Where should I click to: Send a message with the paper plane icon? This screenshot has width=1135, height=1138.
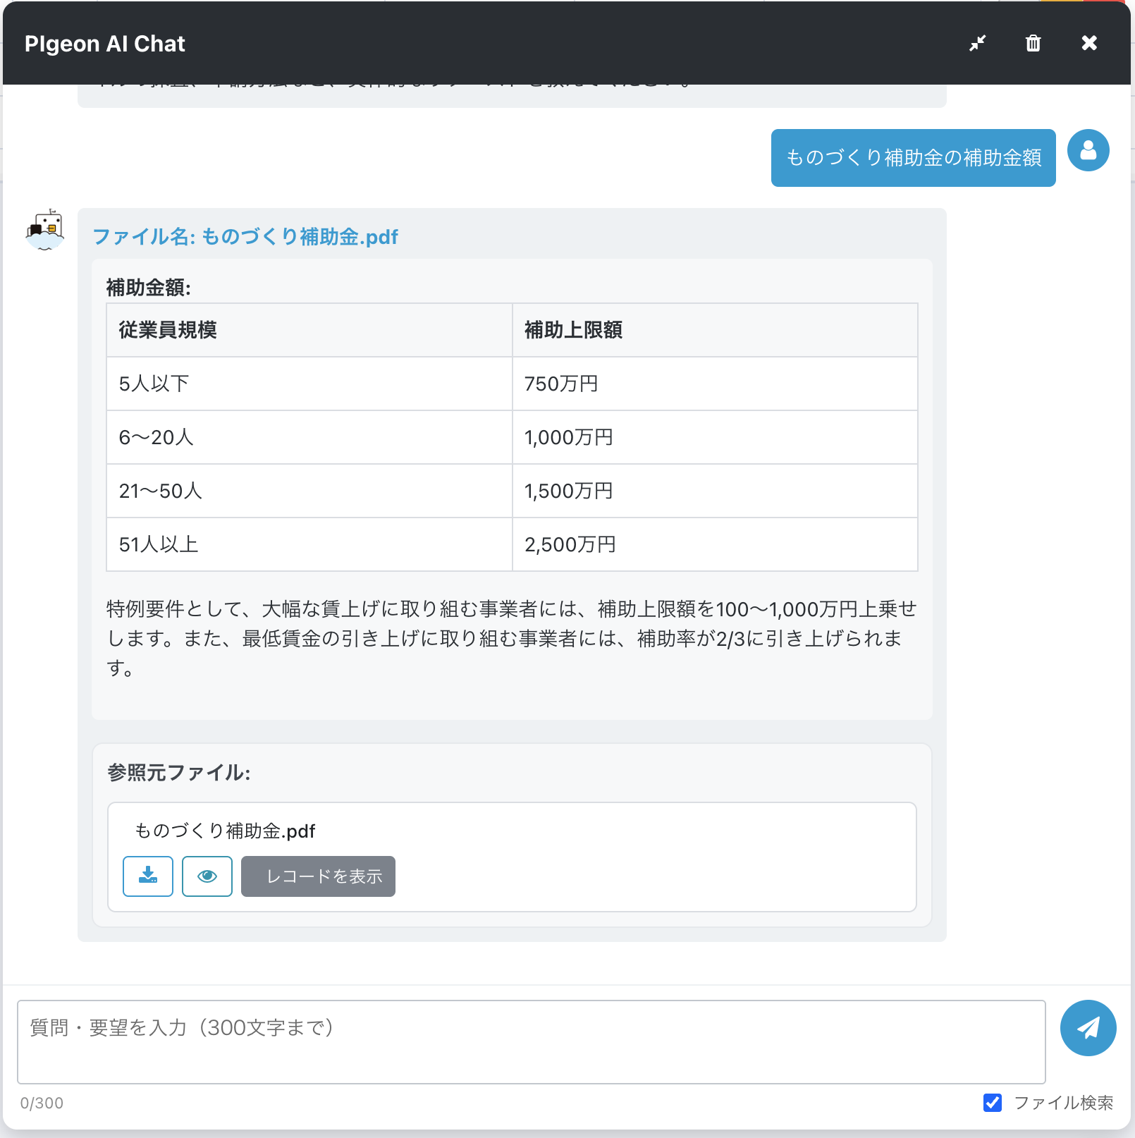tap(1088, 1027)
